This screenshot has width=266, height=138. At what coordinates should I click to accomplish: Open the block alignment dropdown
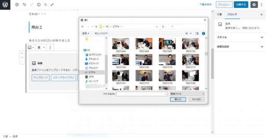41,48
